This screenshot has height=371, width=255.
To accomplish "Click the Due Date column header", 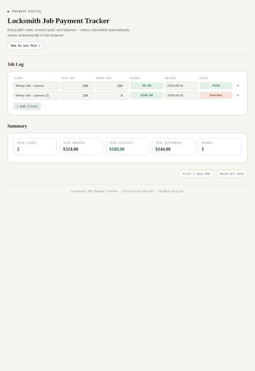I will tap(170, 78).
